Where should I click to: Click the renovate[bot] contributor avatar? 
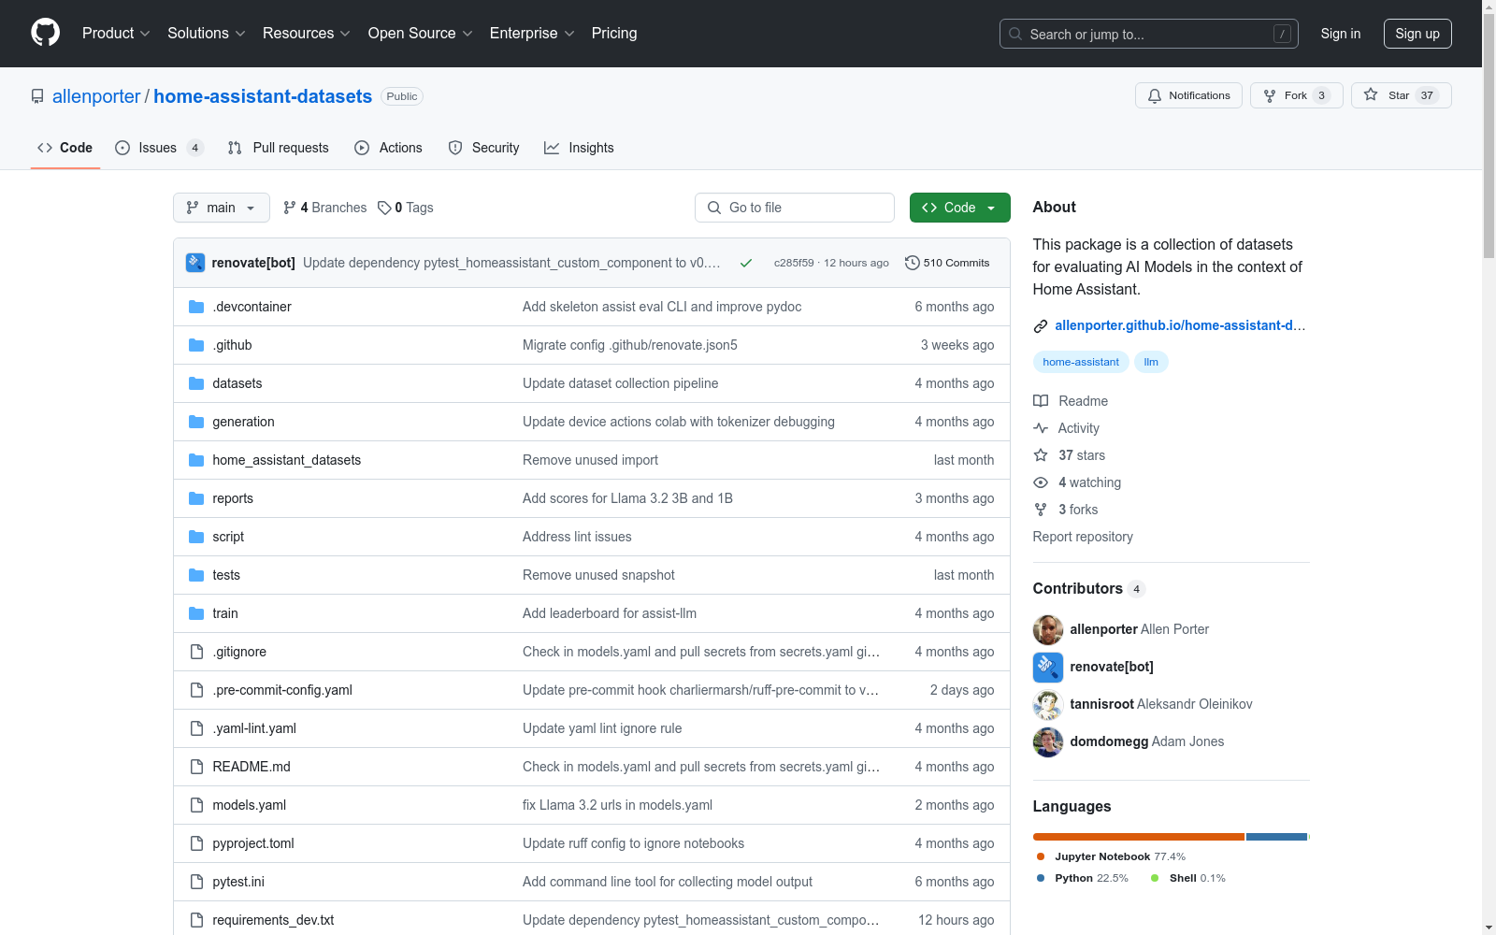(x=1048, y=667)
